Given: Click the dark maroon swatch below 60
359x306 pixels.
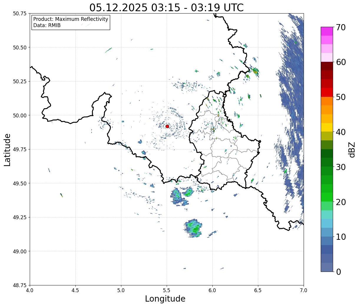Looking at the screenshot, I should point(327,66).
